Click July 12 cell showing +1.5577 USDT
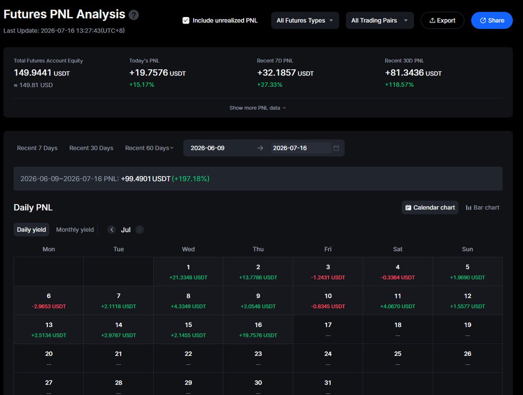Viewport: 523px width, 395px height. pyautogui.click(x=468, y=300)
